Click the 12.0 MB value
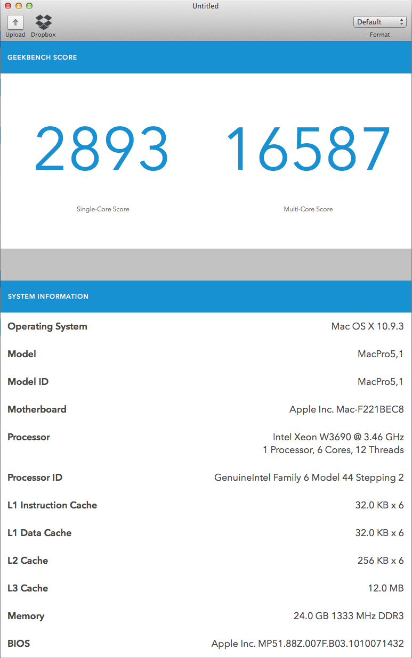Image resolution: width=412 pixels, height=658 pixels. point(385,588)
